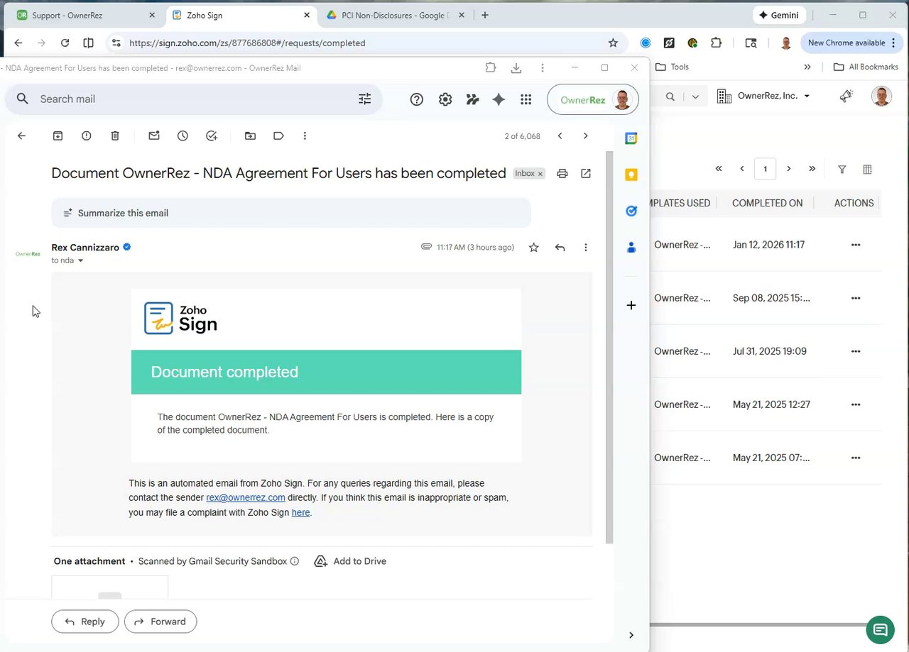909x652 pixels.
Task: Delete this email with trash icon
Action: coord(115,136)
